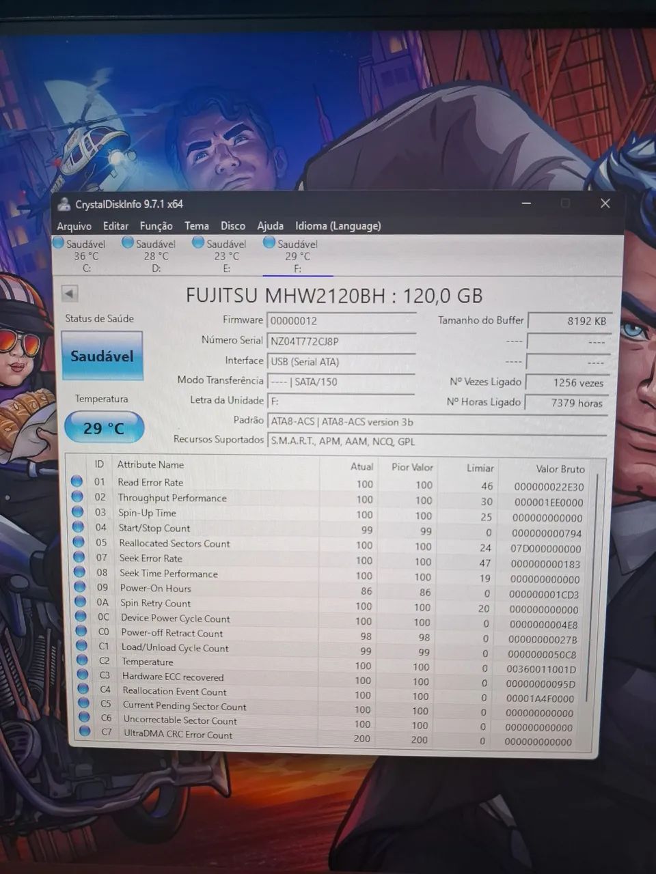
Task: Click the 29 °C temperature button
Action: (x=104, y=428)
